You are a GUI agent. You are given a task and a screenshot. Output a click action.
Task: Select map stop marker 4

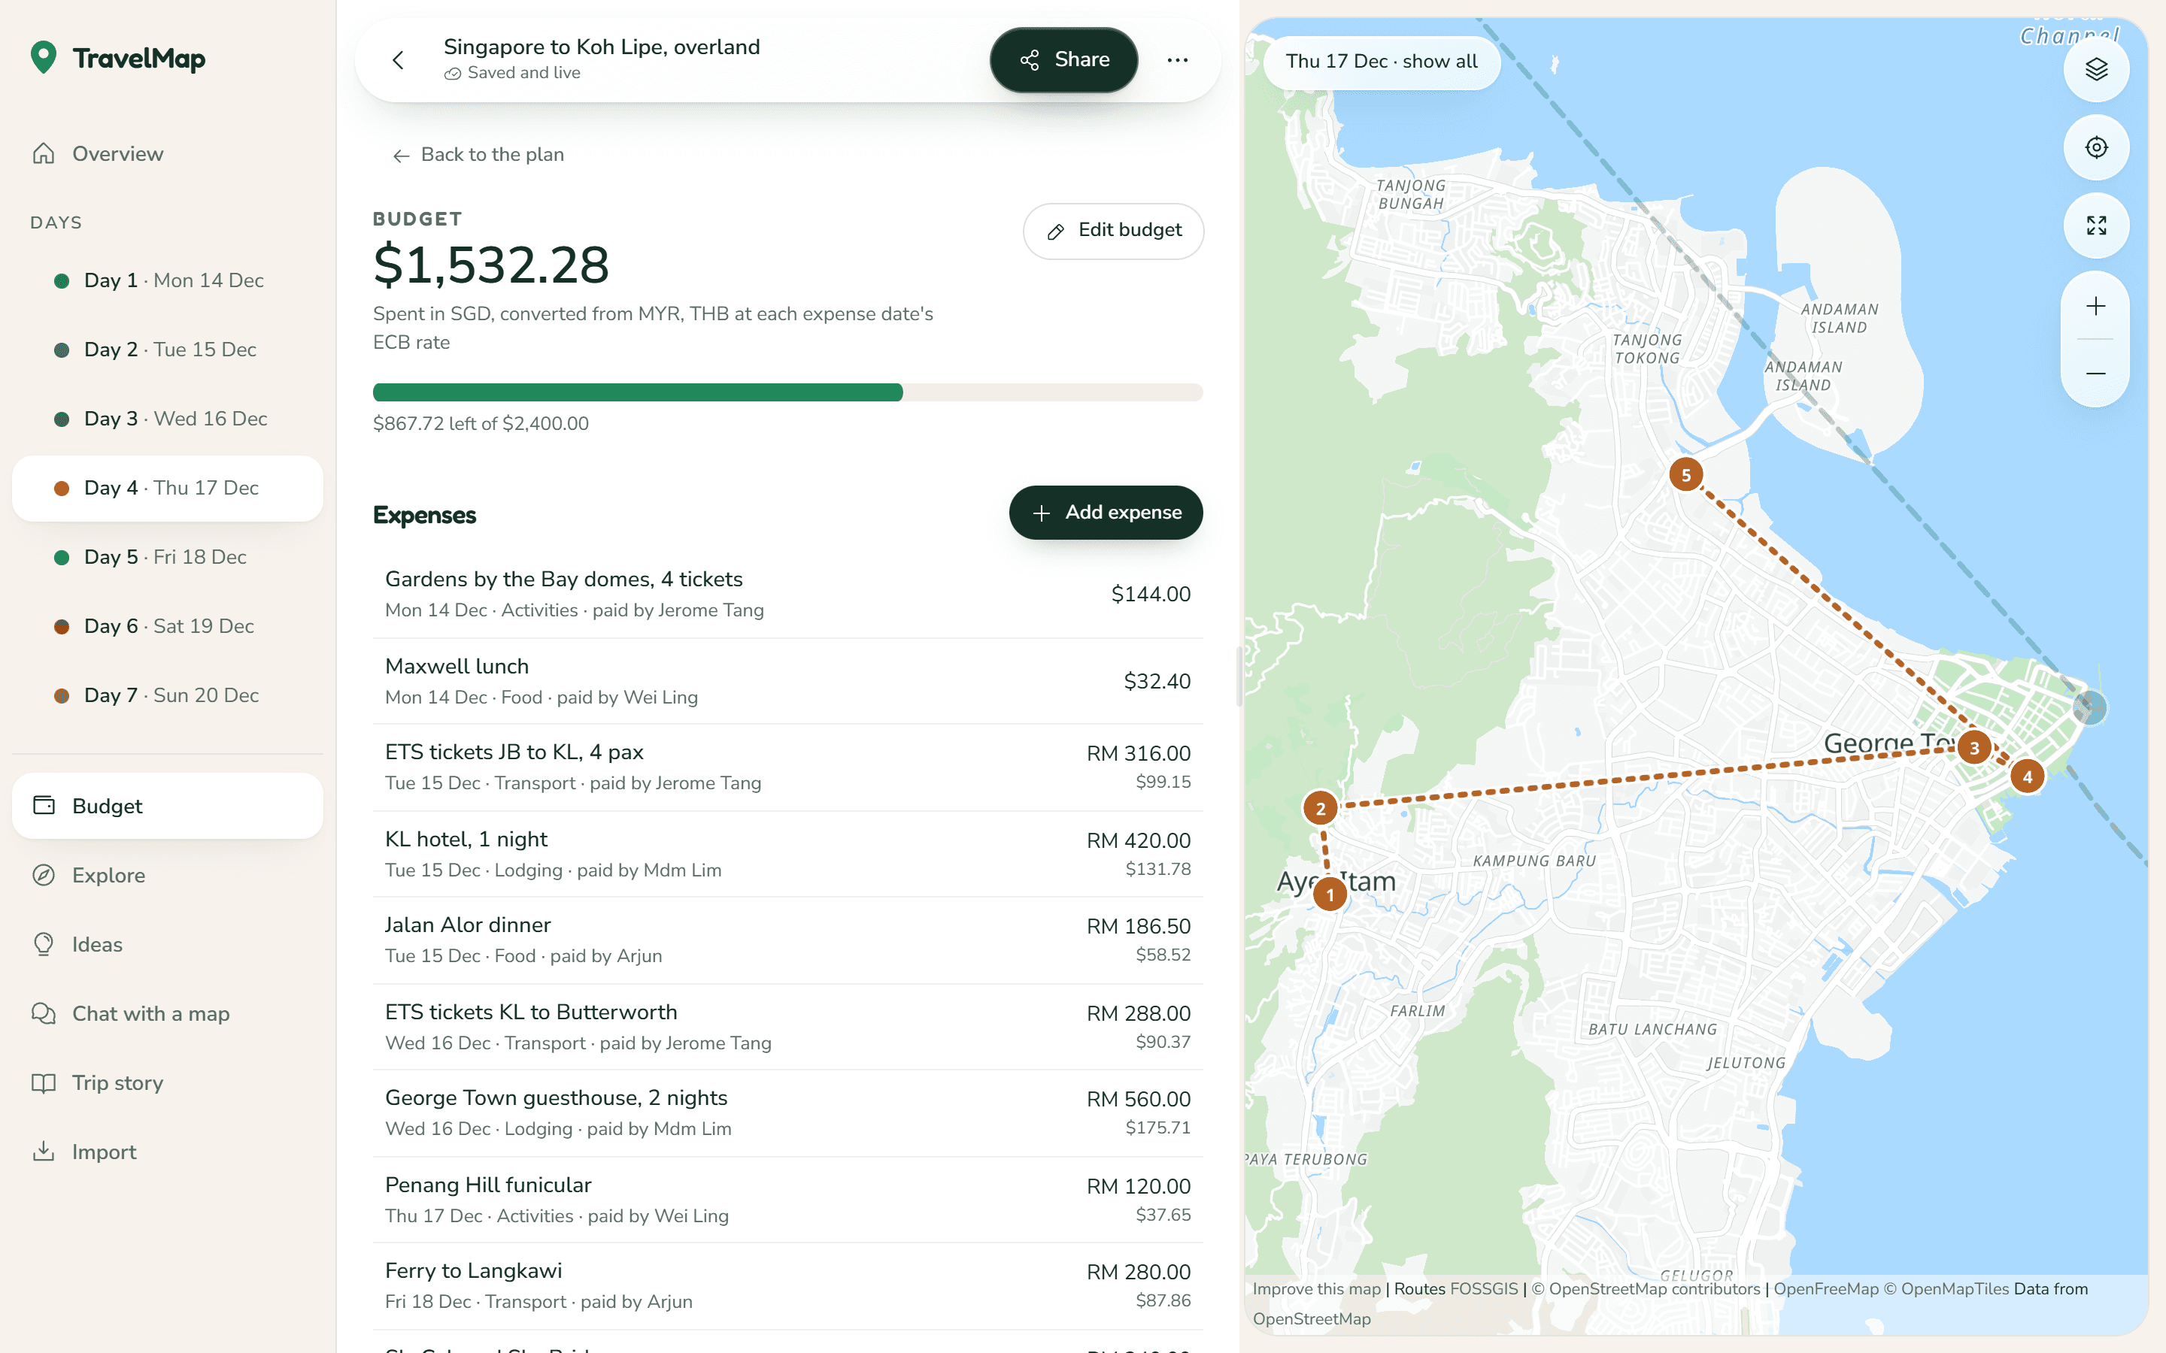2028,776
